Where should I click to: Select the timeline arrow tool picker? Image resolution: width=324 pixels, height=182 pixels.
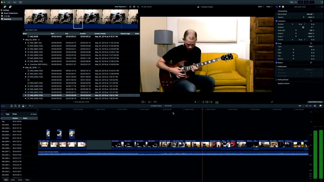point(31,106)
